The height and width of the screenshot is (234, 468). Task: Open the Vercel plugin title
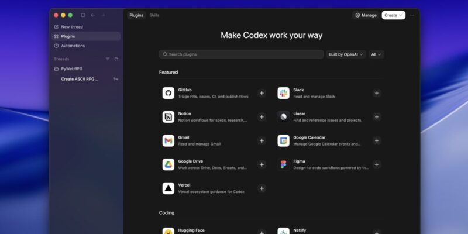point(184,185)
